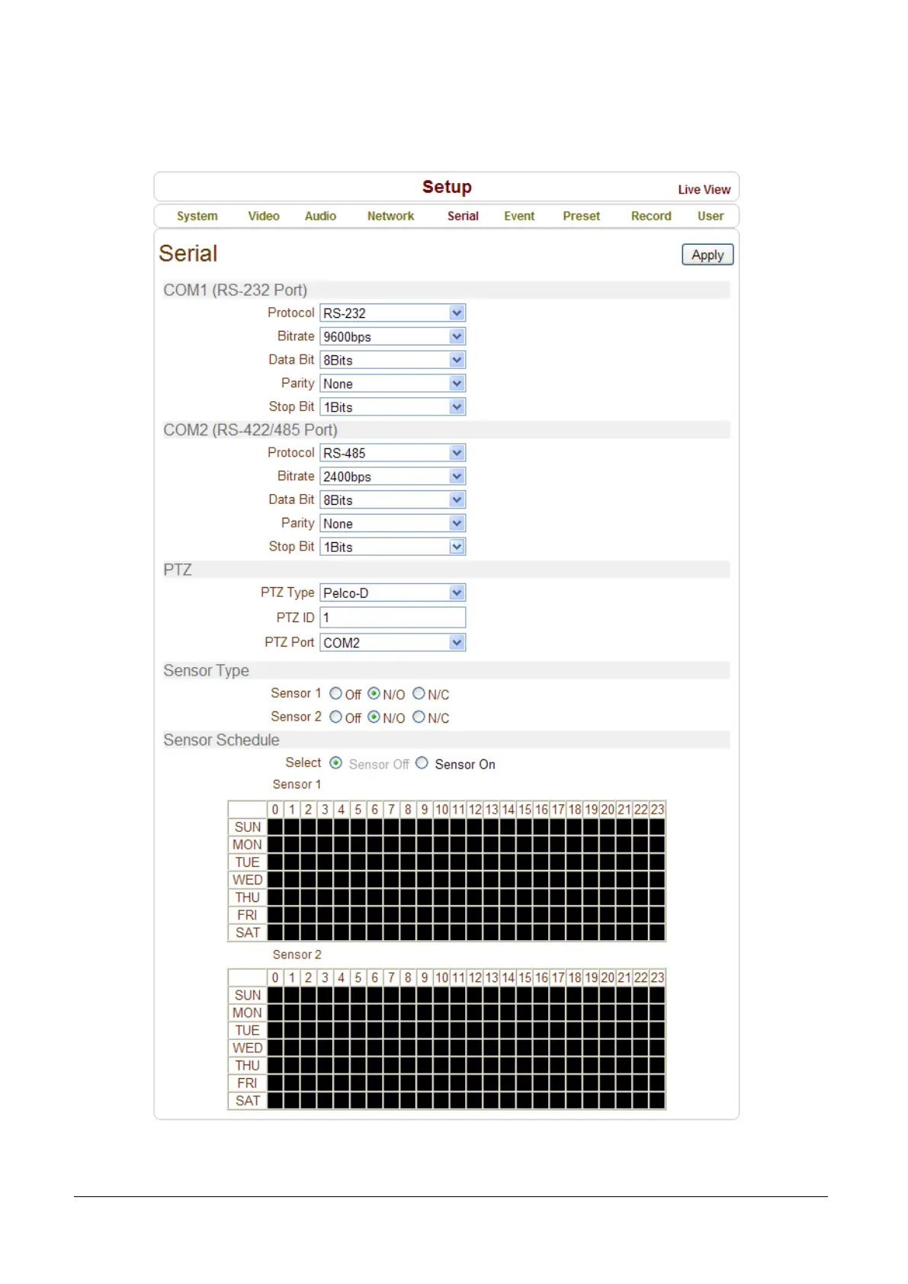Go to the Event tab

[x=518, y=217]
